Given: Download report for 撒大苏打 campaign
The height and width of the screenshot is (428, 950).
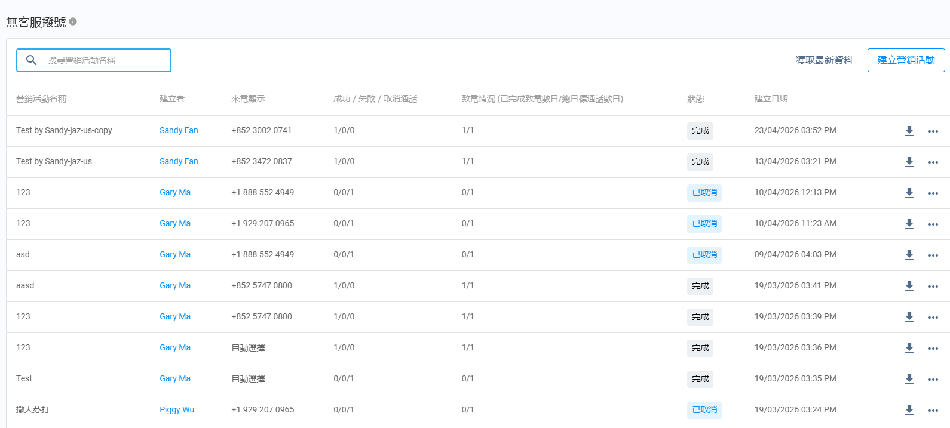Looking at the screenshot, I should [909, 411].
